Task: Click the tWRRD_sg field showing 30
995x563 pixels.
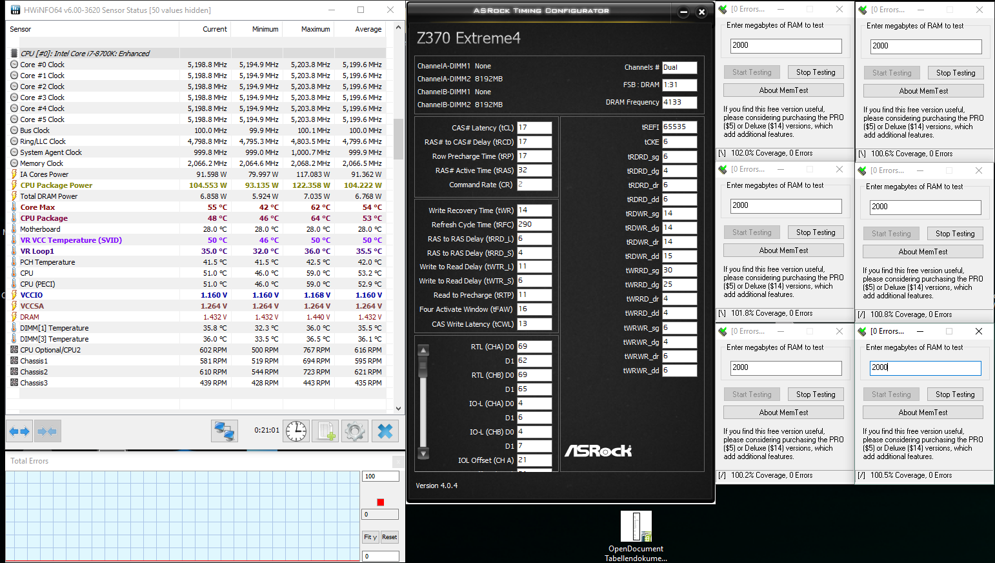Action: click(x=679, y=271)
